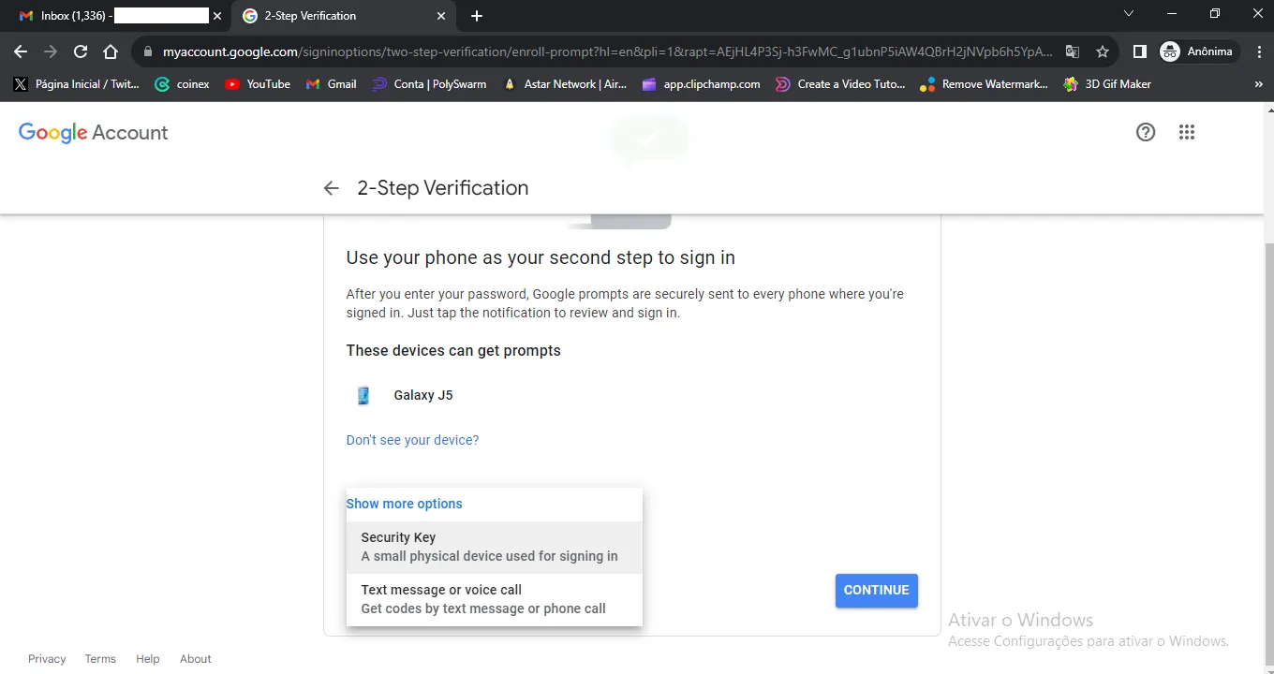1274x674 pixels.
Task: Reload the page with the refresh icon
Action: click(x=81, y=51)
